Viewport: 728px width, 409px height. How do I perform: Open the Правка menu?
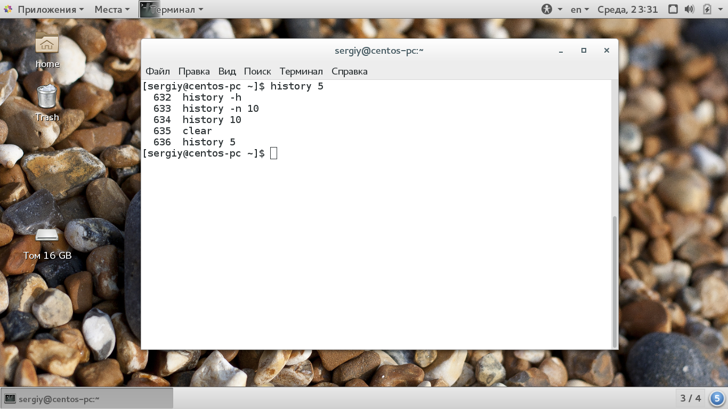tap(194, 71)
